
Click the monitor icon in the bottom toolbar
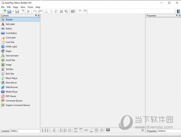pos(108,130)
